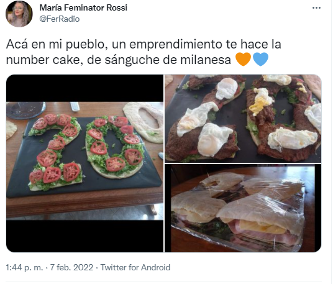The width and height of the screenshot is (333, 284).
Task: Open the @FerRadio handle link
Action: tap(60, 19)
